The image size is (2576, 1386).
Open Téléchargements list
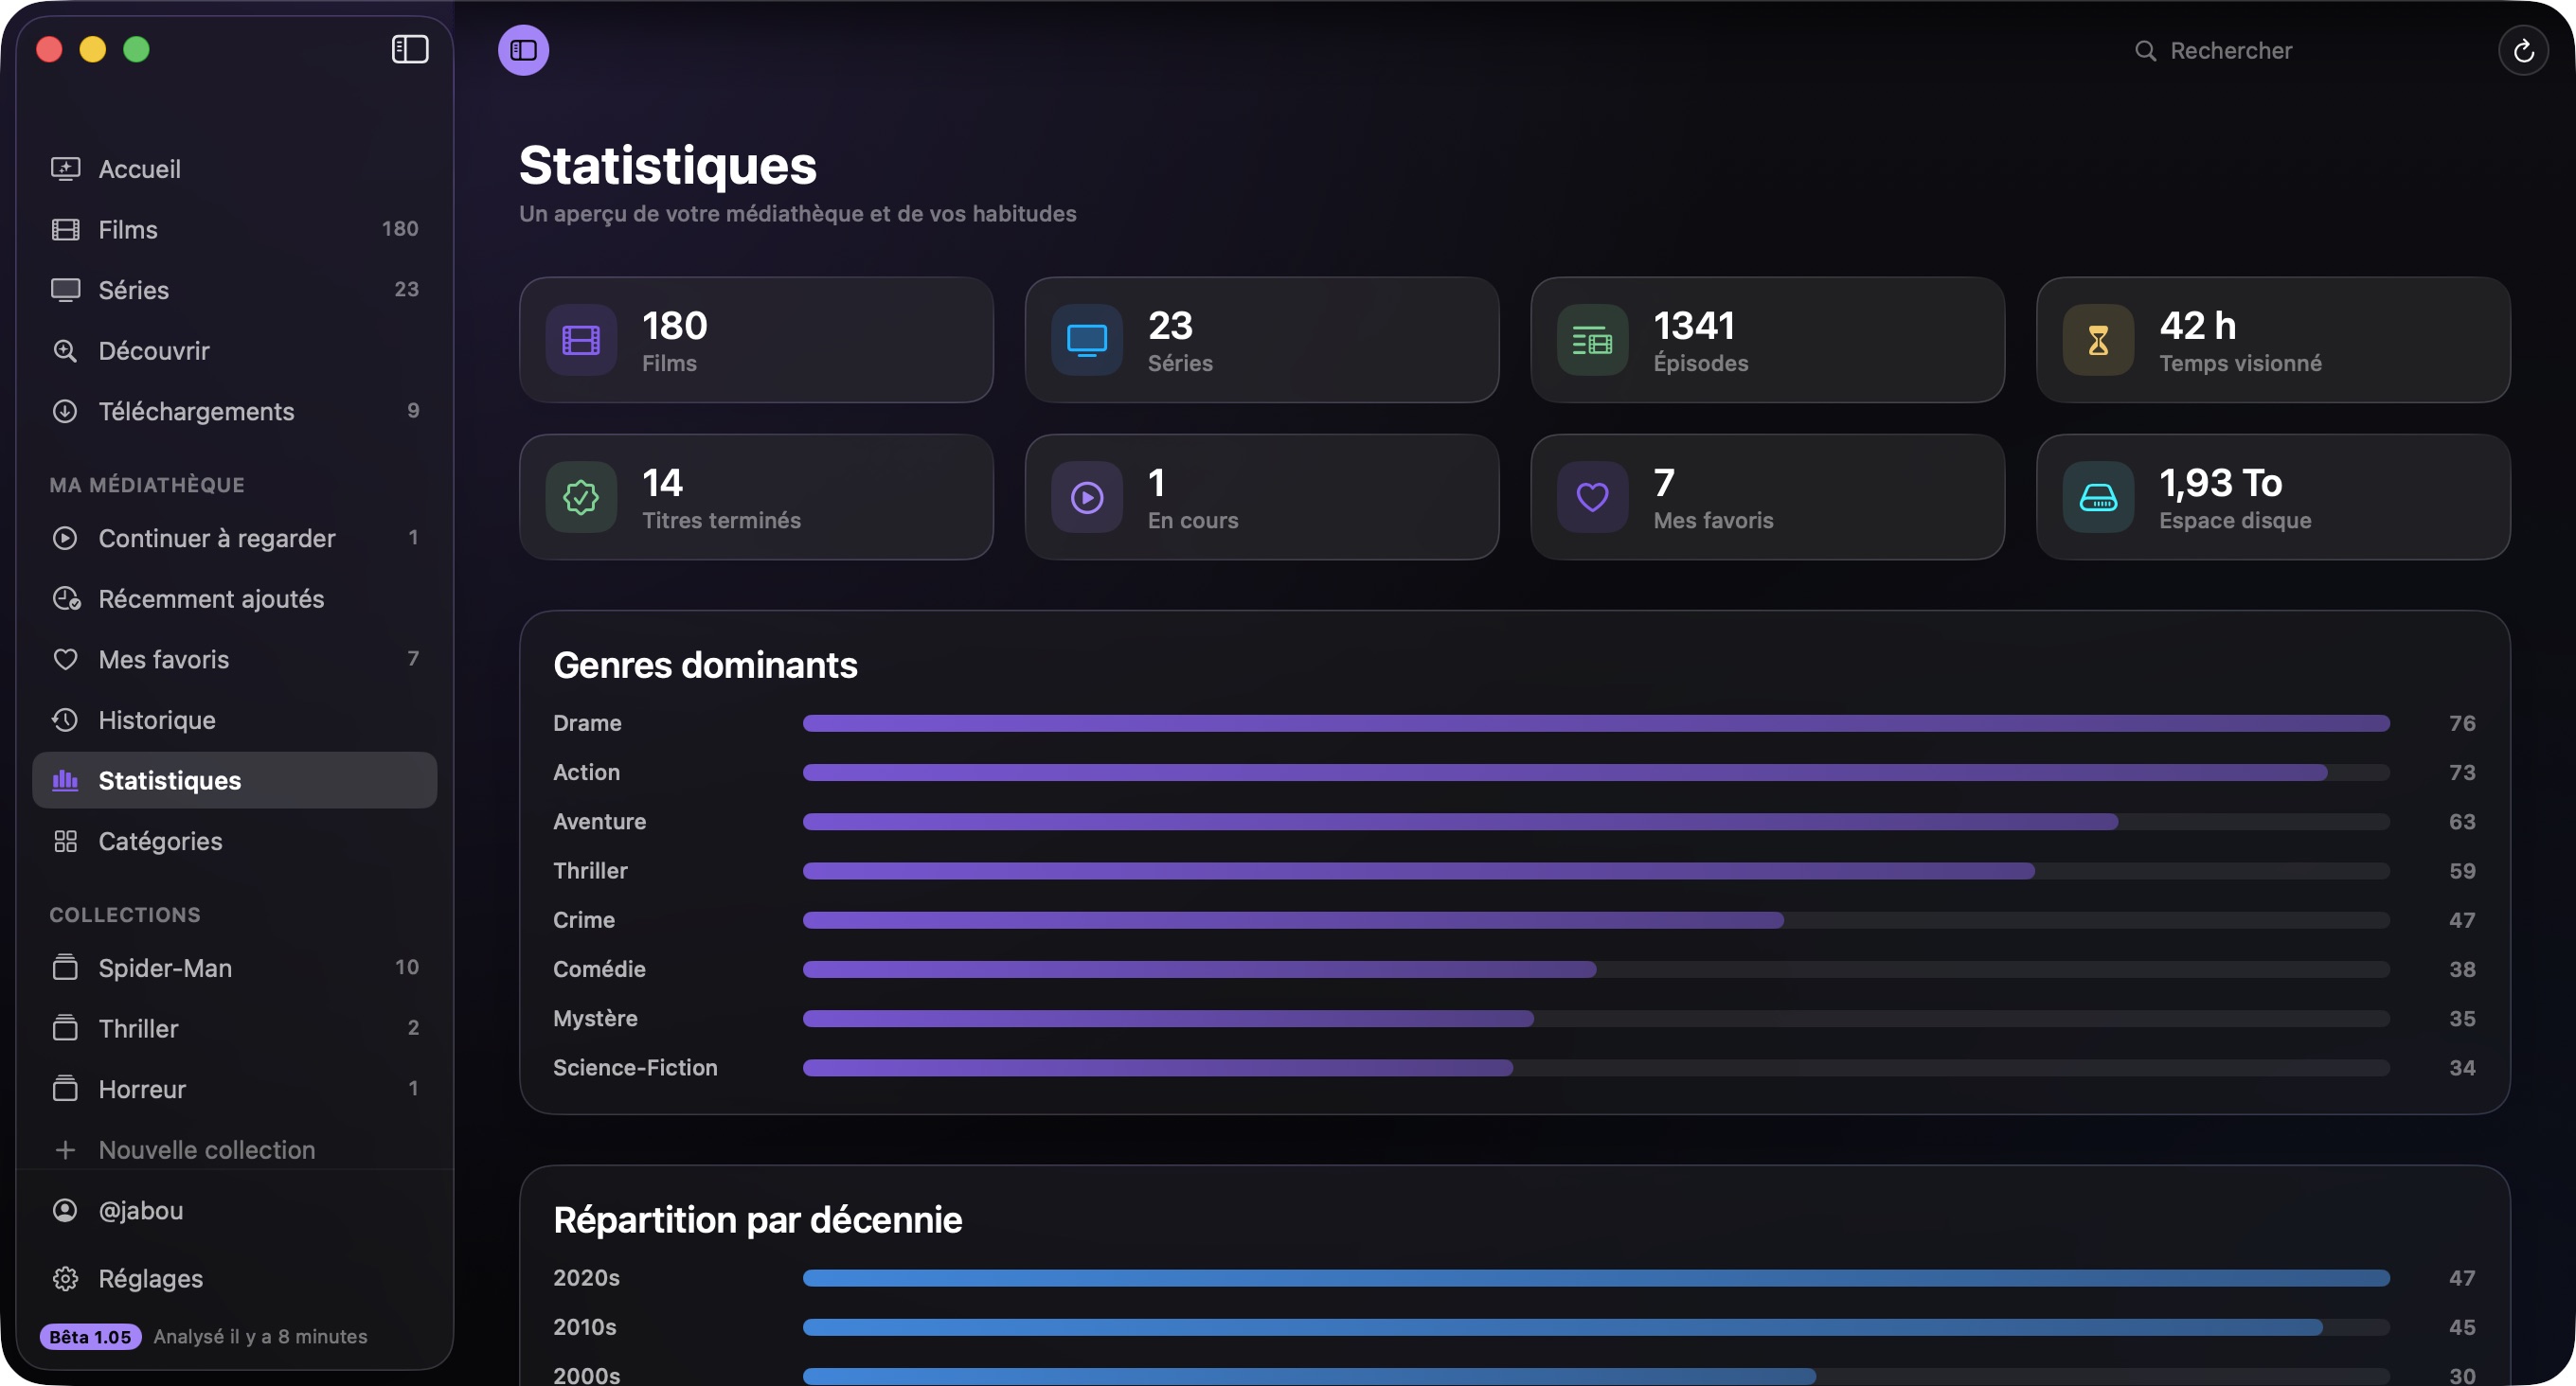234,411
